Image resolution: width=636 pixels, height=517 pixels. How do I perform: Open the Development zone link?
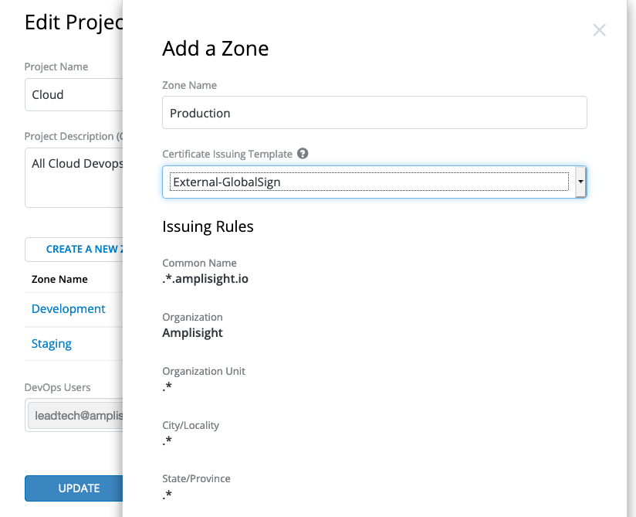[x=69, y=309]
